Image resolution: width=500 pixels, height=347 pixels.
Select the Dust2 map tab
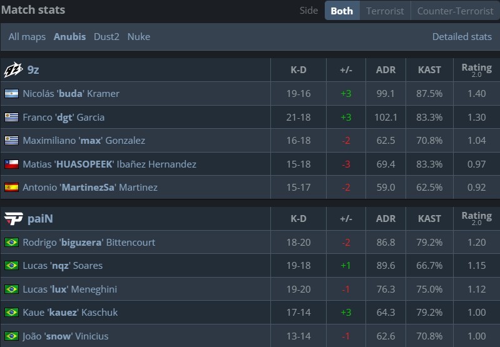coord(106,37)
